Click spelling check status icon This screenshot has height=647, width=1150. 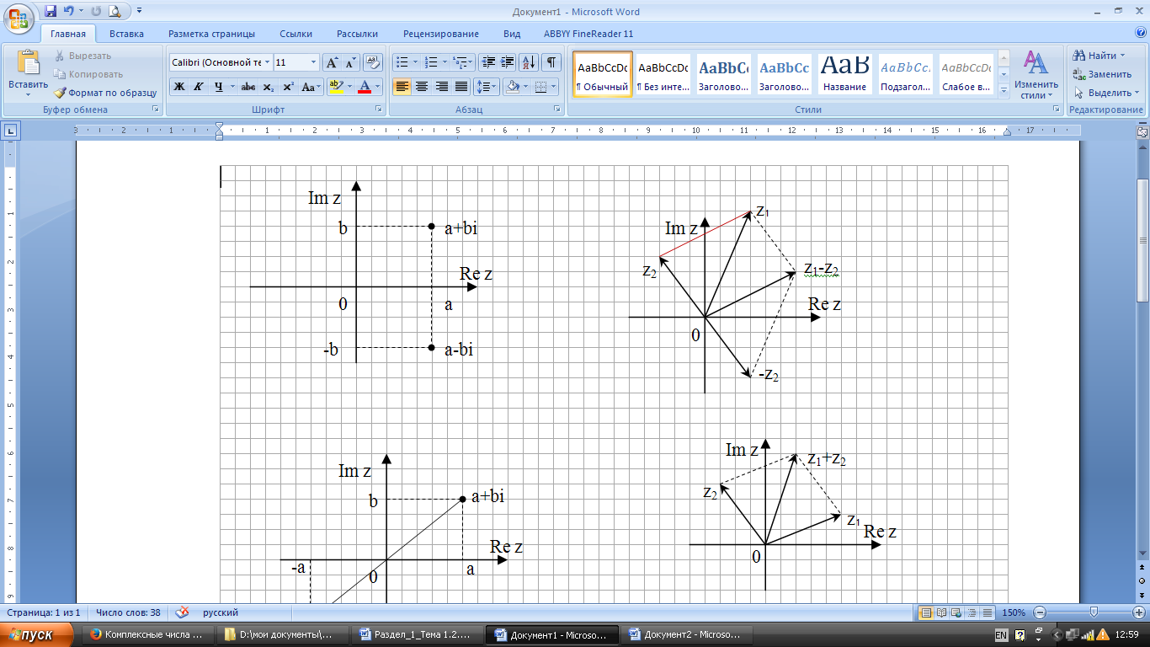point(182,612)
